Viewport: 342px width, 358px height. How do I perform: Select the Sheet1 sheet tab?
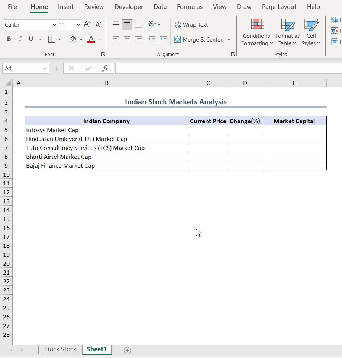[97, 349]
